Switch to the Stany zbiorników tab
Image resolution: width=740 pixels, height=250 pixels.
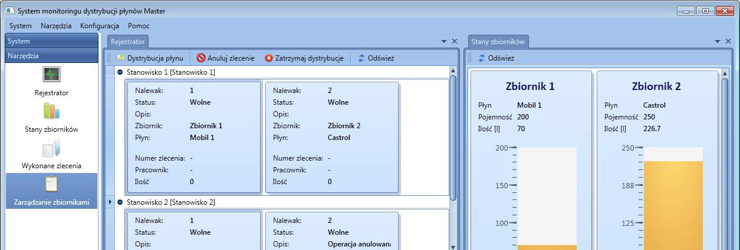click(x=498, y=41)
